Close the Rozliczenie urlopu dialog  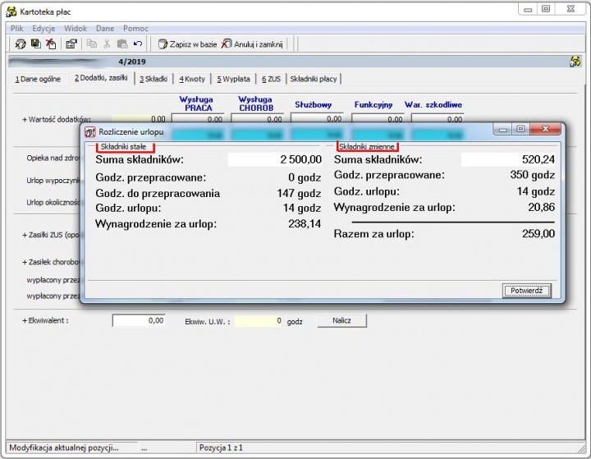[545, 129]
